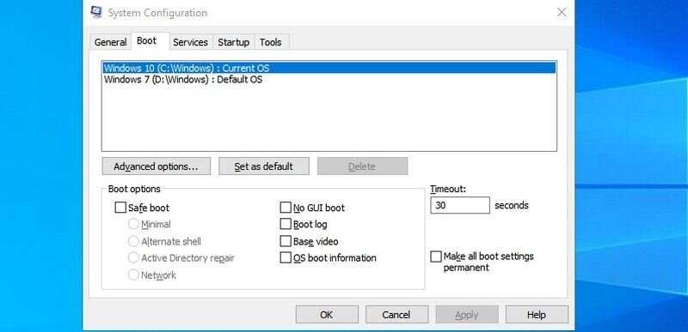The width and height of the screenshot is (688, 332).
Task: Choose Active Directory repair radio option
Action: point(133,258)
